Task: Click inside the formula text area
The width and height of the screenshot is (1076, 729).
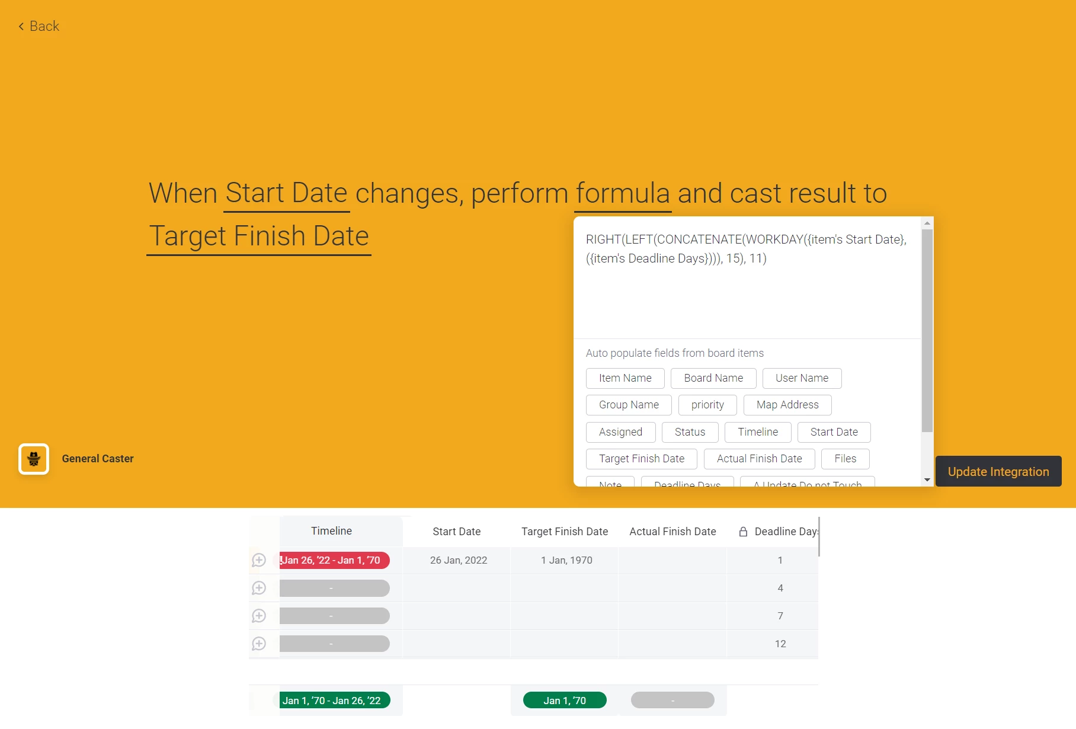Action: pyautogui.click(x=747, y=279)
